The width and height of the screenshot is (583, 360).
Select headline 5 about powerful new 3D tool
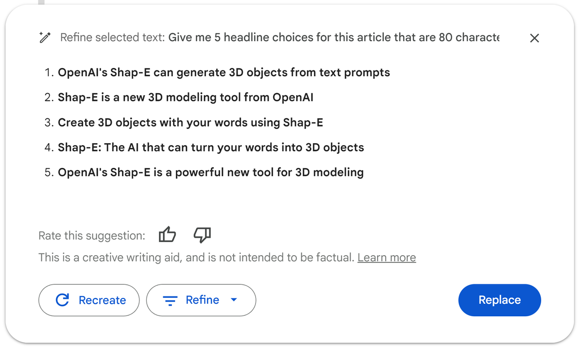[x=211, y=172]
